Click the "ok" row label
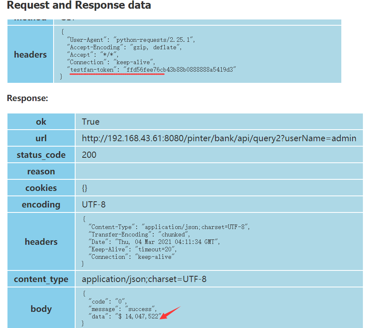The width and height of the screenshot is (382, 328). pyautogui.click(x=41, y=122)
